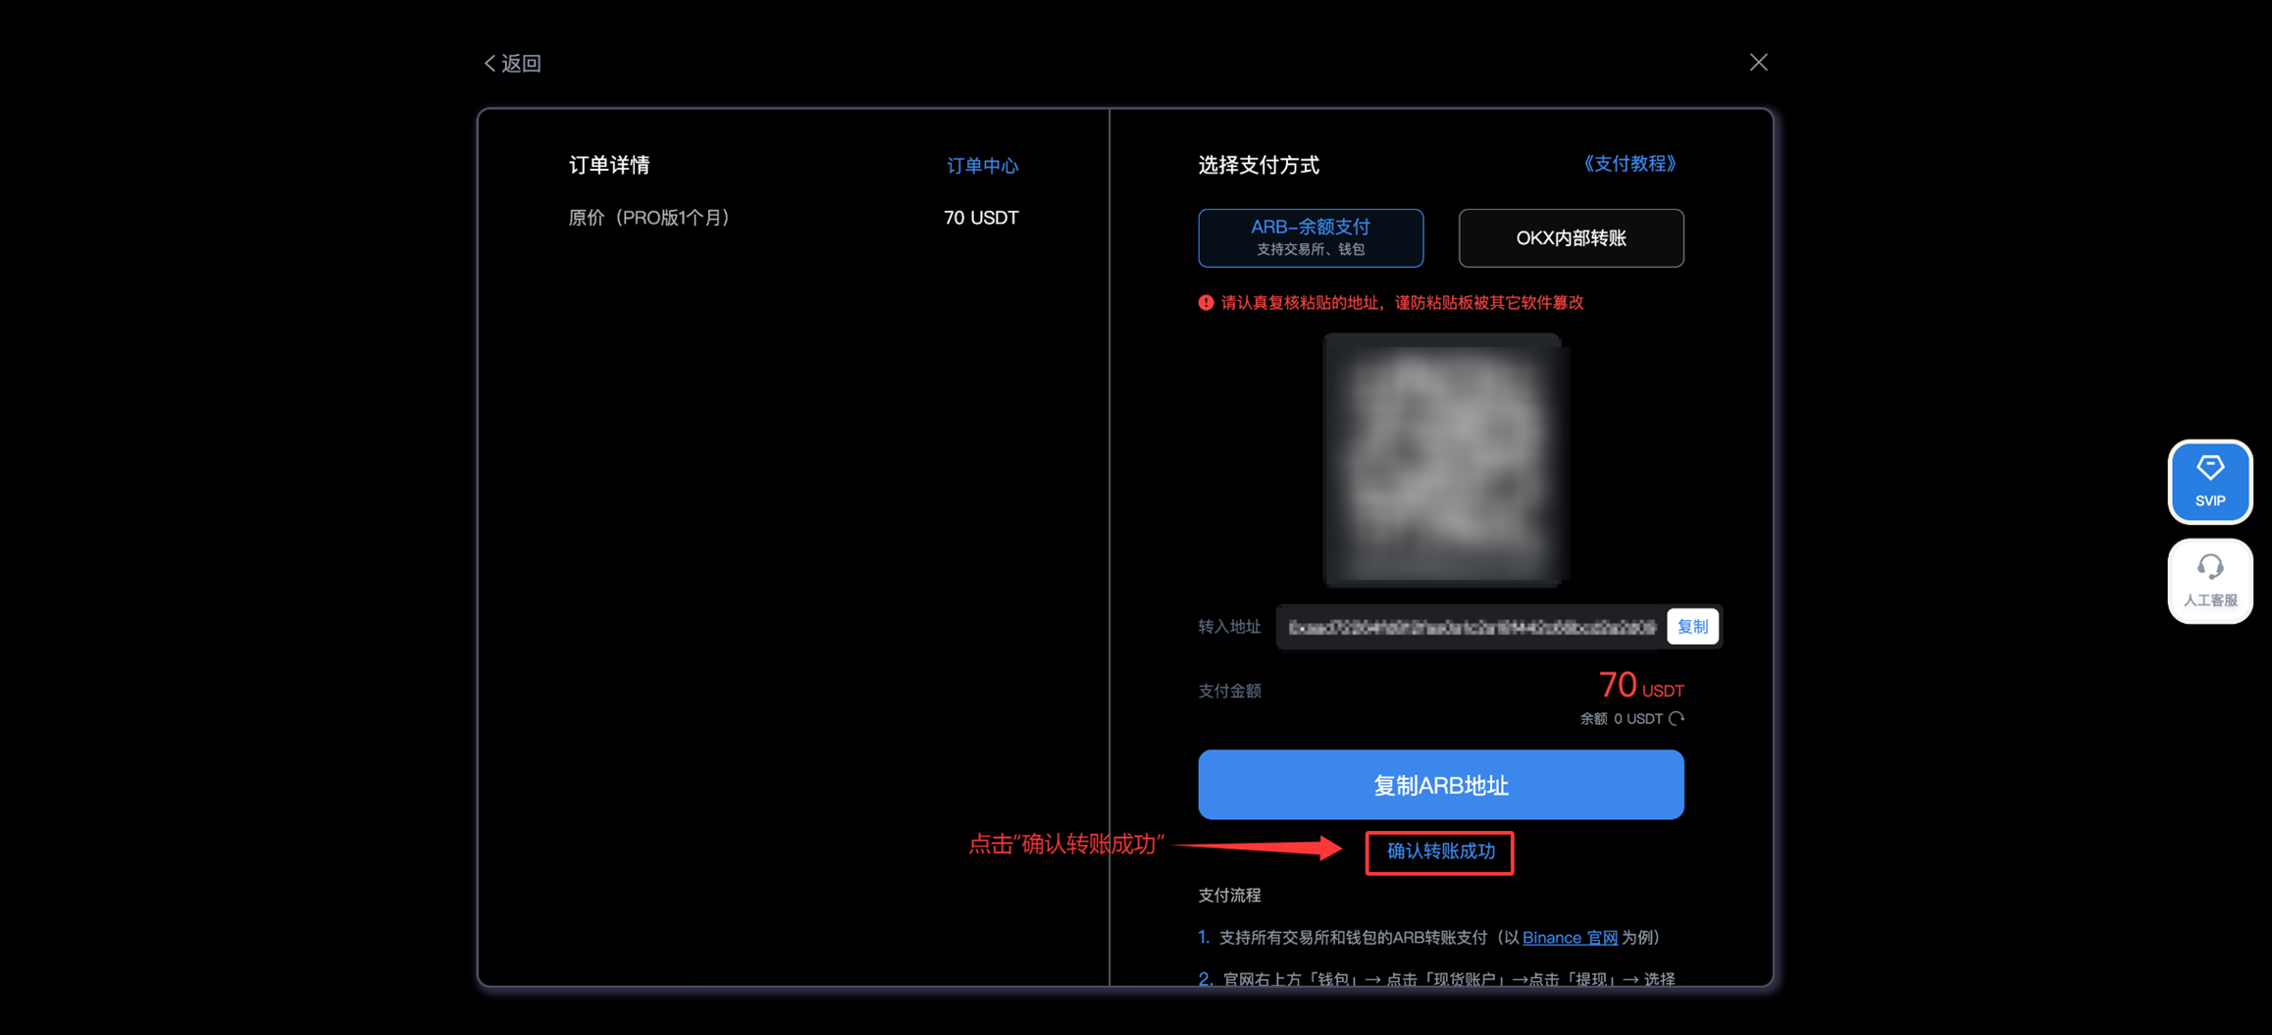Click the 复制ARB地址 button
The width and height of the screenshot is (2272, 1035).
[1440, 785]
